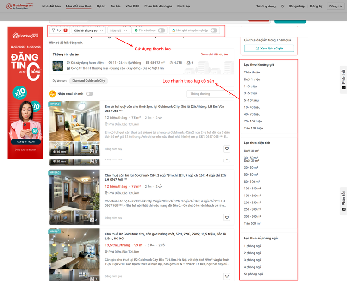The image size is (347, 281).
Task: Click the bell icon beside Nhận email tin mới
Action: (52, 94)
